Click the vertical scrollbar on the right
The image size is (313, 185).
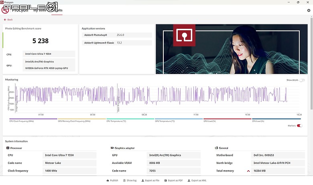[311, 64]
